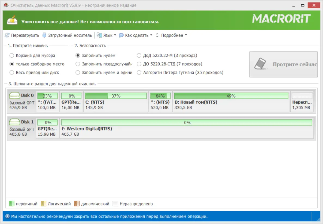Viewport: 323px width, 224px height.
Task: Select the Нерасп... 1,305 MB unallocated space
Action: coord(302,102)
